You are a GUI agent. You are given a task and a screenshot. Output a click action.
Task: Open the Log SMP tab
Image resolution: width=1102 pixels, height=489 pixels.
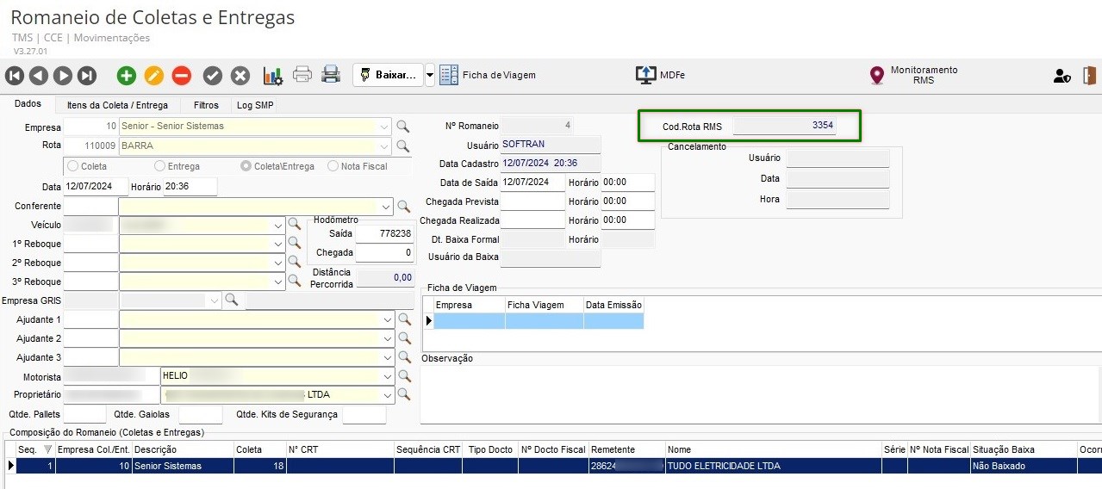click(x=256, y=105)
